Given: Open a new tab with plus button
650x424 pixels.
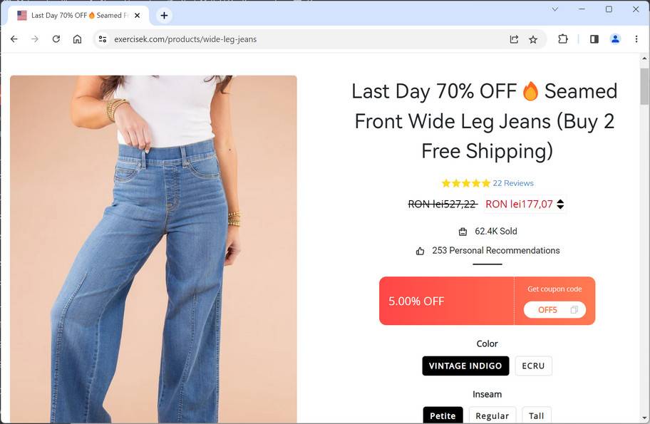Looking at the screenshot, I should tap(164, 16).
